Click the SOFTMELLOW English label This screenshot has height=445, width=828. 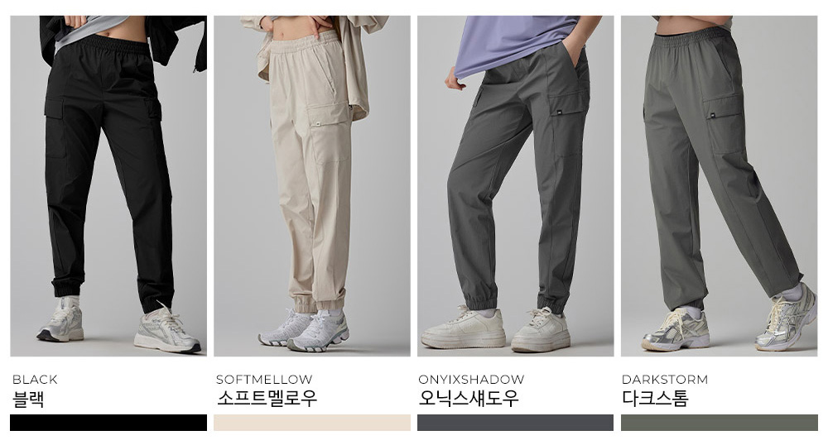(x=264, y=379)
